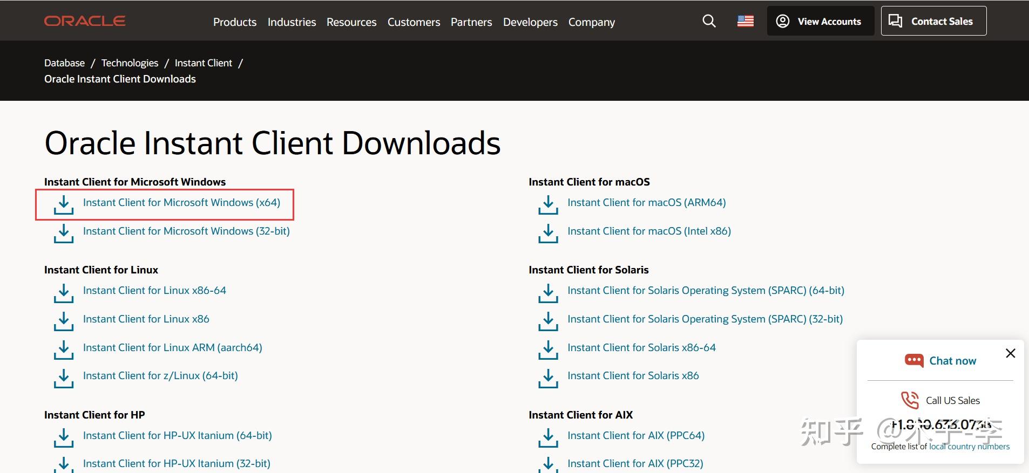
Task: Click download icon beside Linux x86-64
Action: click(x=64, y=292)
